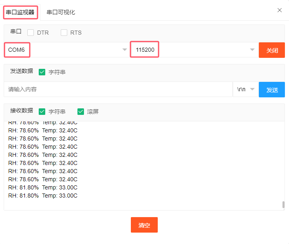
Task: Open the \r\n line ending dropdown
Action: pyautogui.click(x=245, y=90)
